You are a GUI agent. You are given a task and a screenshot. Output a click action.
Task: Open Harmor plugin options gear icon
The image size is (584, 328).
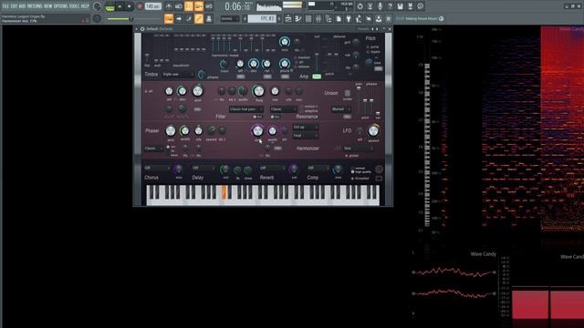(x=142, y=29)
